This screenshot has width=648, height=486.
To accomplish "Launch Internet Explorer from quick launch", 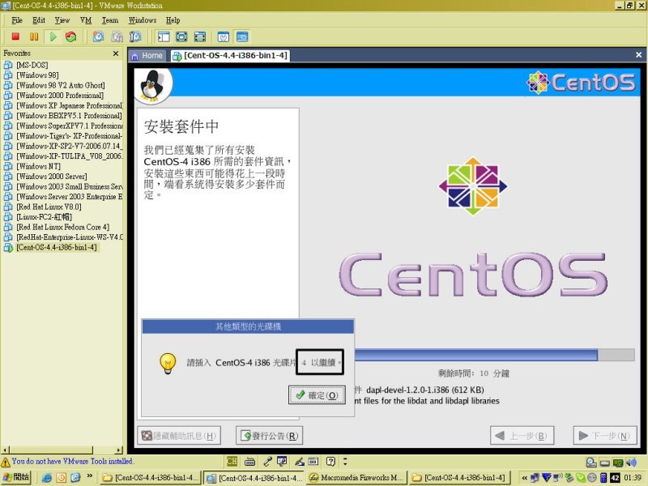I will coord(47,478).
